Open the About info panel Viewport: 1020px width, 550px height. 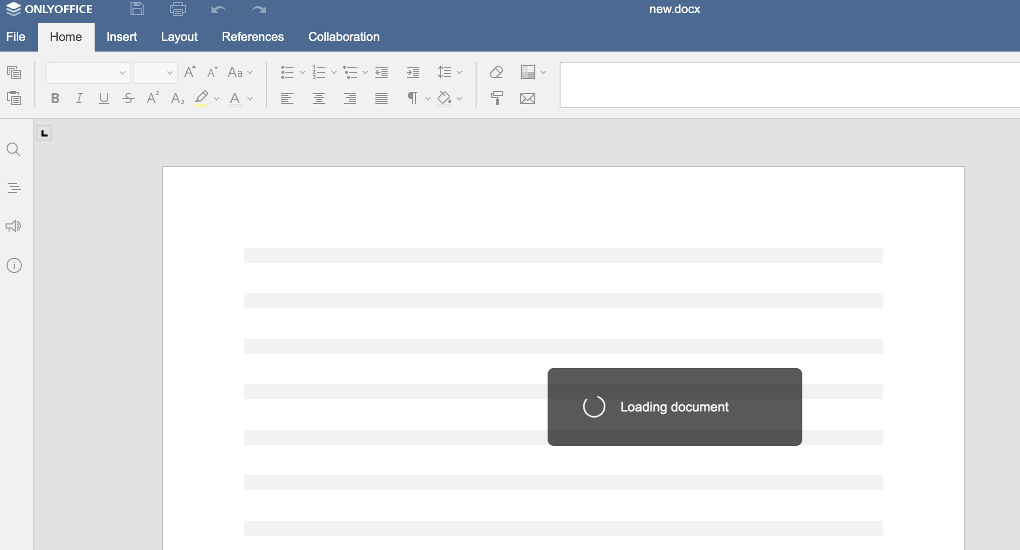tap(14, 265)
